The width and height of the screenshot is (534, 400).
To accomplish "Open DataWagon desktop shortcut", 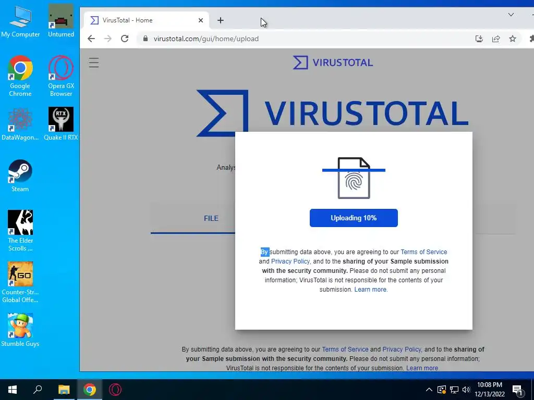I will [x=20, y=124].
